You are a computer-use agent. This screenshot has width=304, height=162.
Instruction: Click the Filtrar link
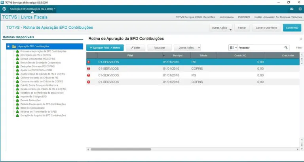point(299,48)
